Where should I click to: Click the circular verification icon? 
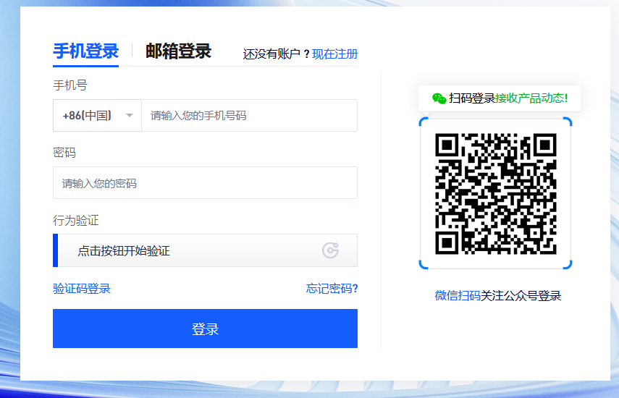pos(330,250)
